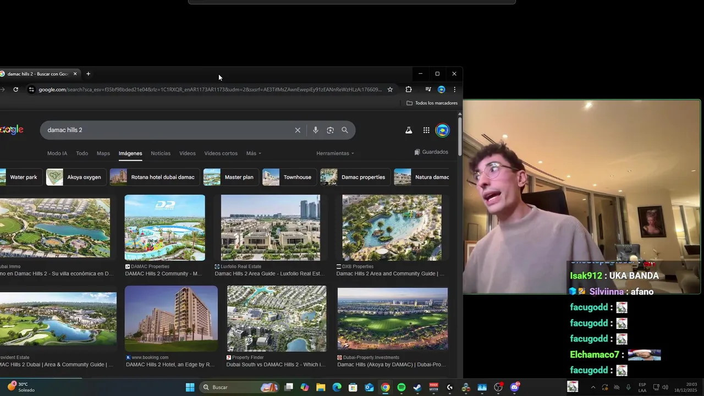The height and width of the screenshot is (396, 704).
Task: Open the Property Finder aerial image
Action: pos(277,318)
